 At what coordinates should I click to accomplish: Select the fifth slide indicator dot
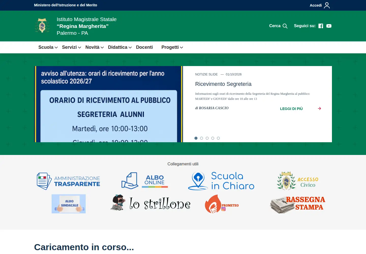tap(218, 138)
